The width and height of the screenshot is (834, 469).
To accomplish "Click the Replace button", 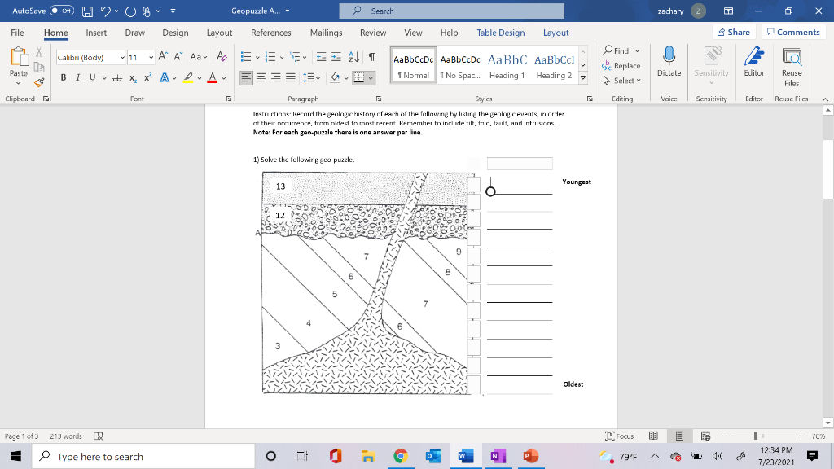I will pos(621,66).
